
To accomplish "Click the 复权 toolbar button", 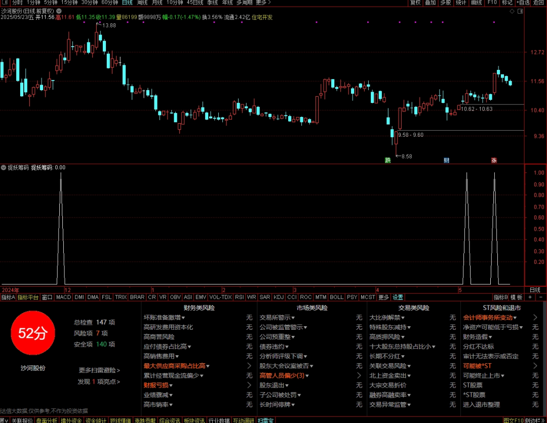I will pos(415,3).
